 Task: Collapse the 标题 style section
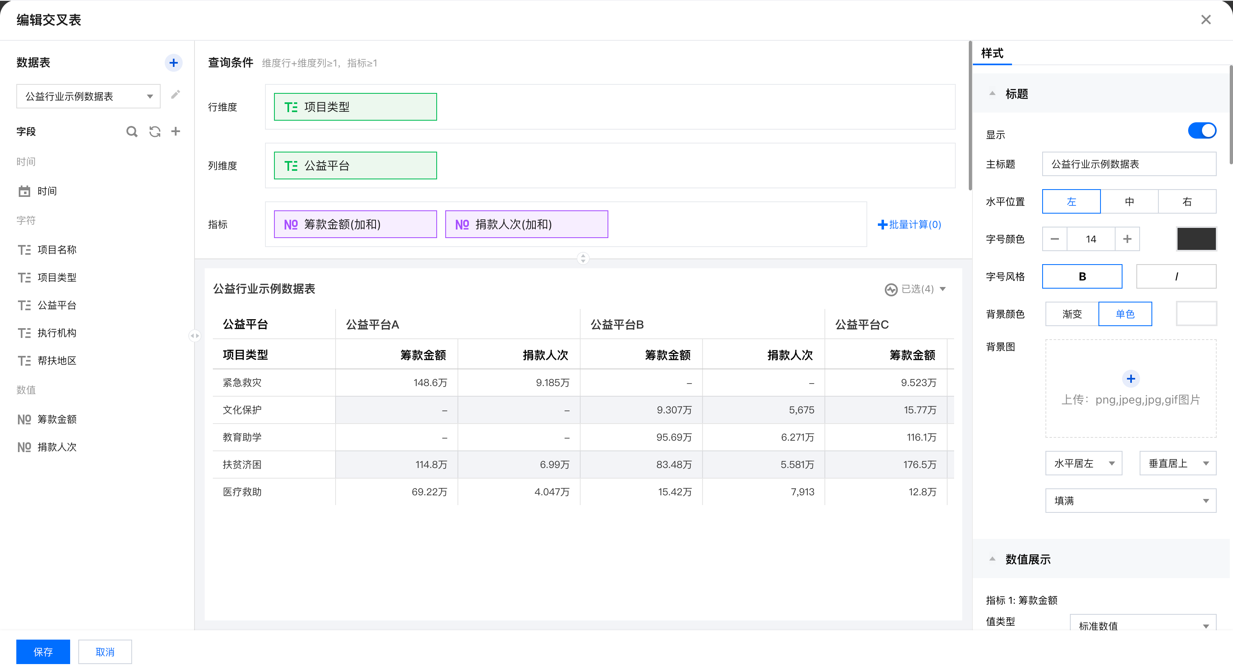pyautogui.click(x=992, y=94)
